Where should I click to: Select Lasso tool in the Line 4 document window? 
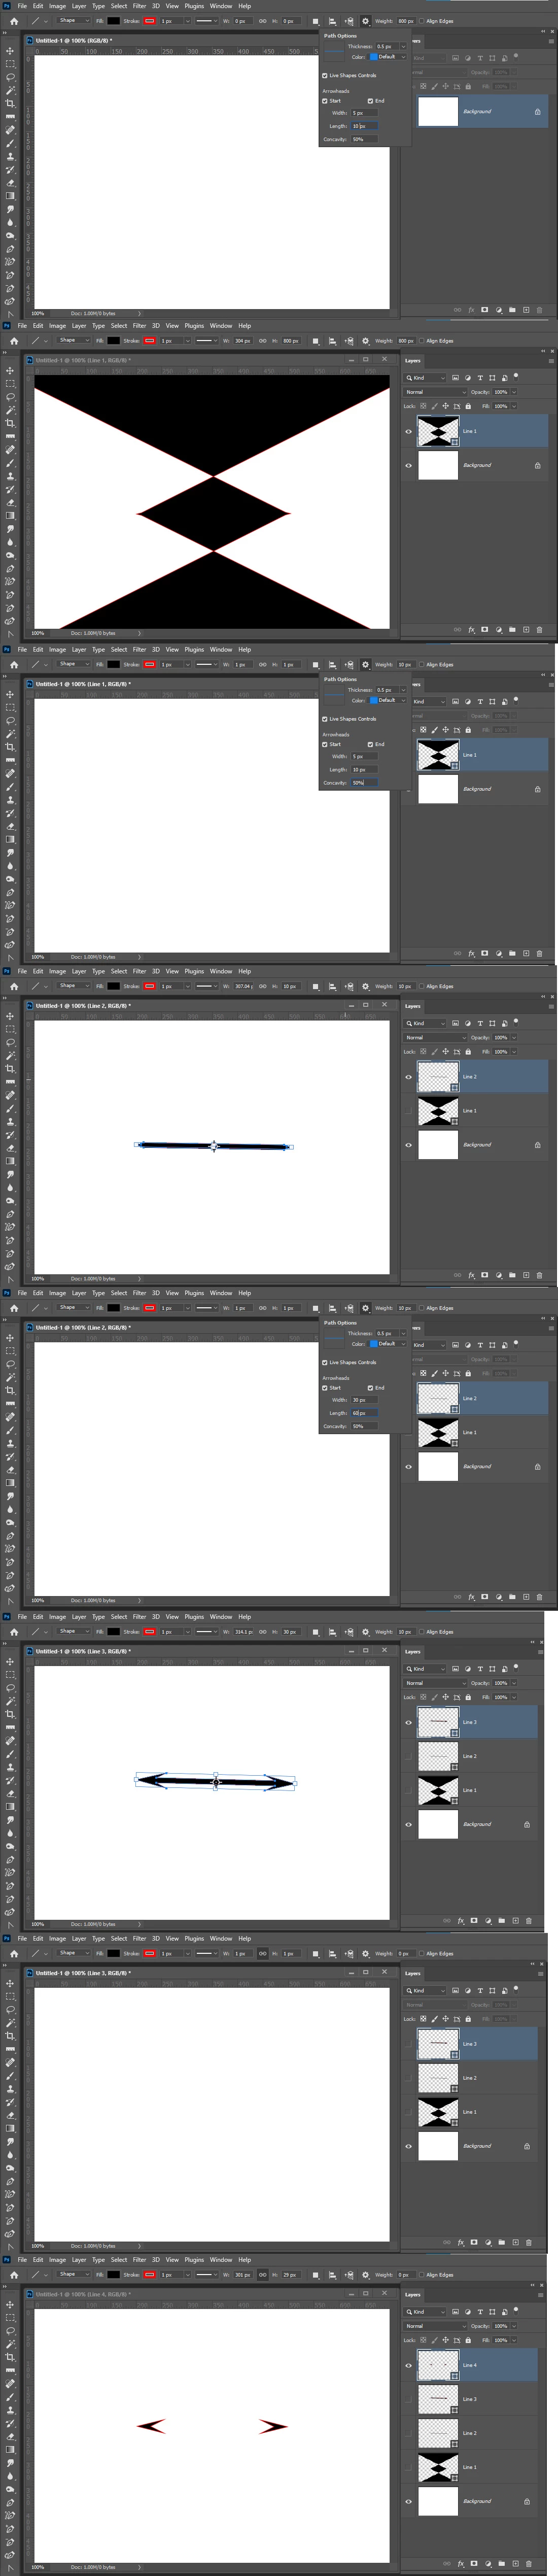click(x=11, y=2331)
